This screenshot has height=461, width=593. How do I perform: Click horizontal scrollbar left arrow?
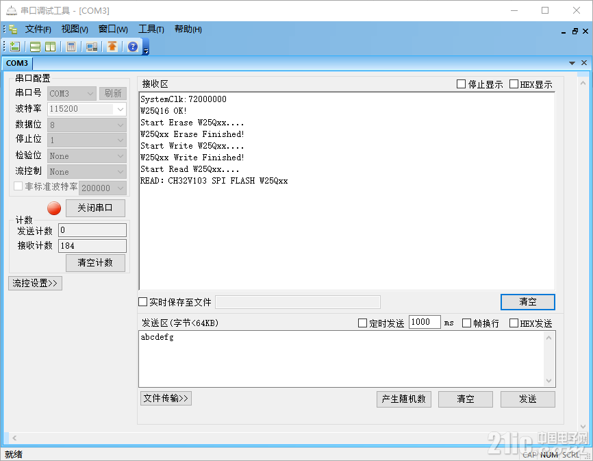pos(14,438)
